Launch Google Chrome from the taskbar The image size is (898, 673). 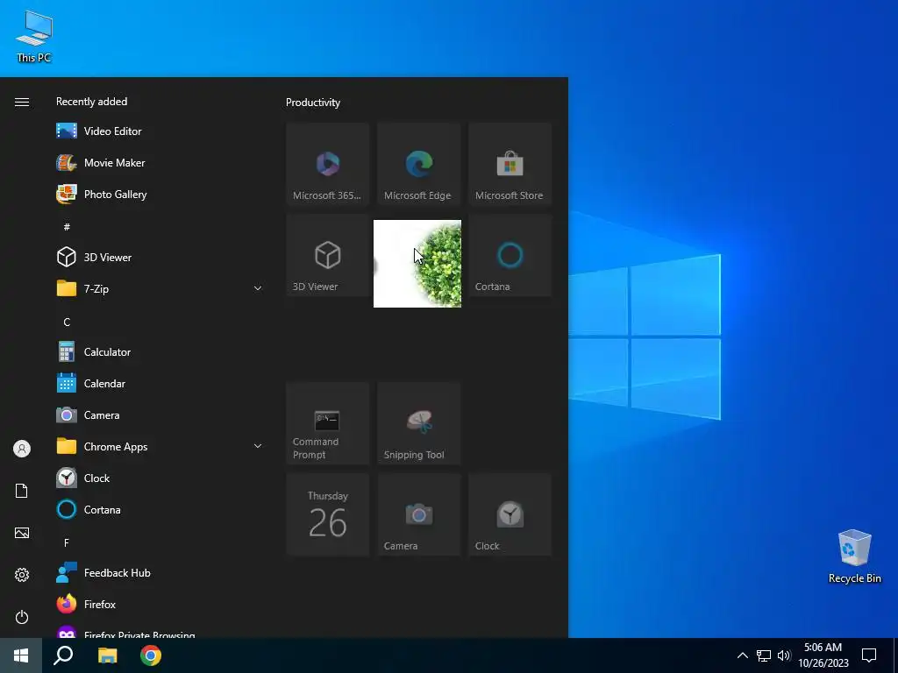(151, 655)
